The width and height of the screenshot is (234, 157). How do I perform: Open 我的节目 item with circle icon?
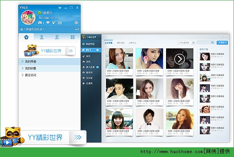tap(91, 44)
